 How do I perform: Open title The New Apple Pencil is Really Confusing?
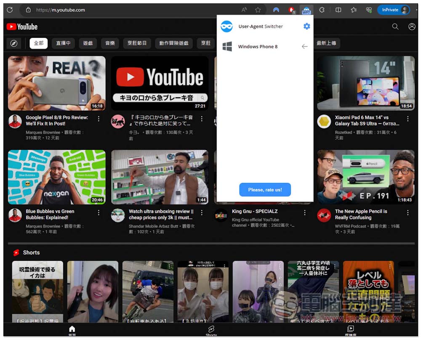[x=361, y=215]
